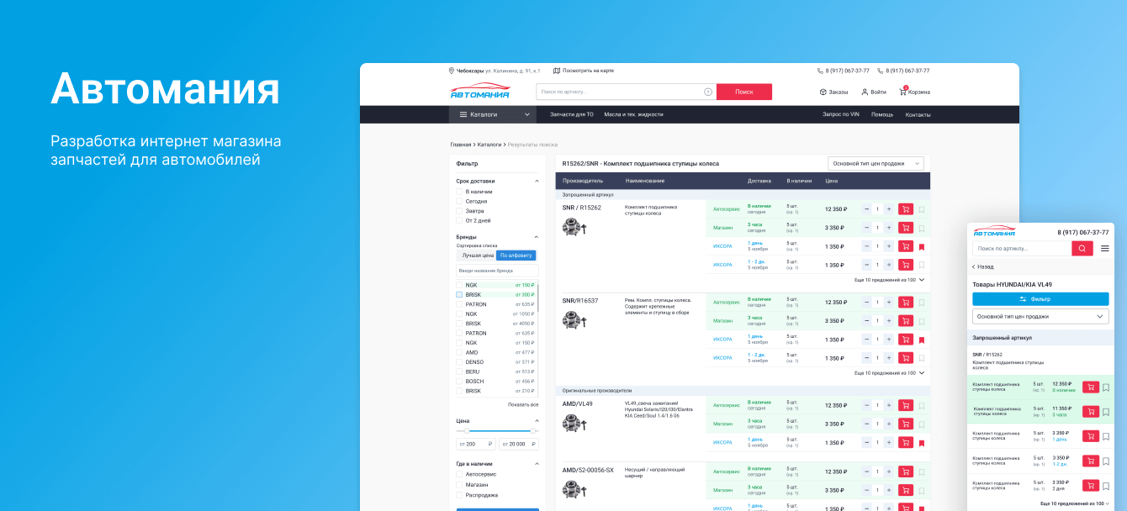
Task: Add AMD/52-00056-SX Автосервис offer to cart
Action: pos(905,471)
